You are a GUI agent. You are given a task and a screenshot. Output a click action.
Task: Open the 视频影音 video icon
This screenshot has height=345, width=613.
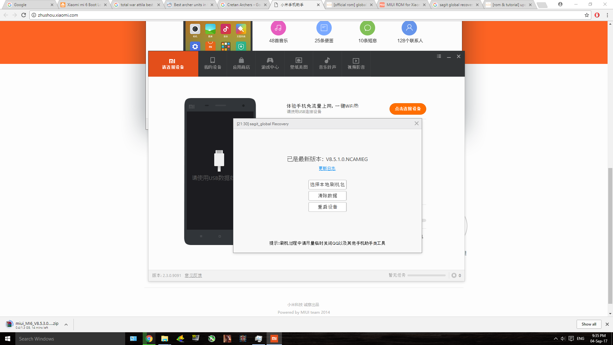click(x=356, y=60)
